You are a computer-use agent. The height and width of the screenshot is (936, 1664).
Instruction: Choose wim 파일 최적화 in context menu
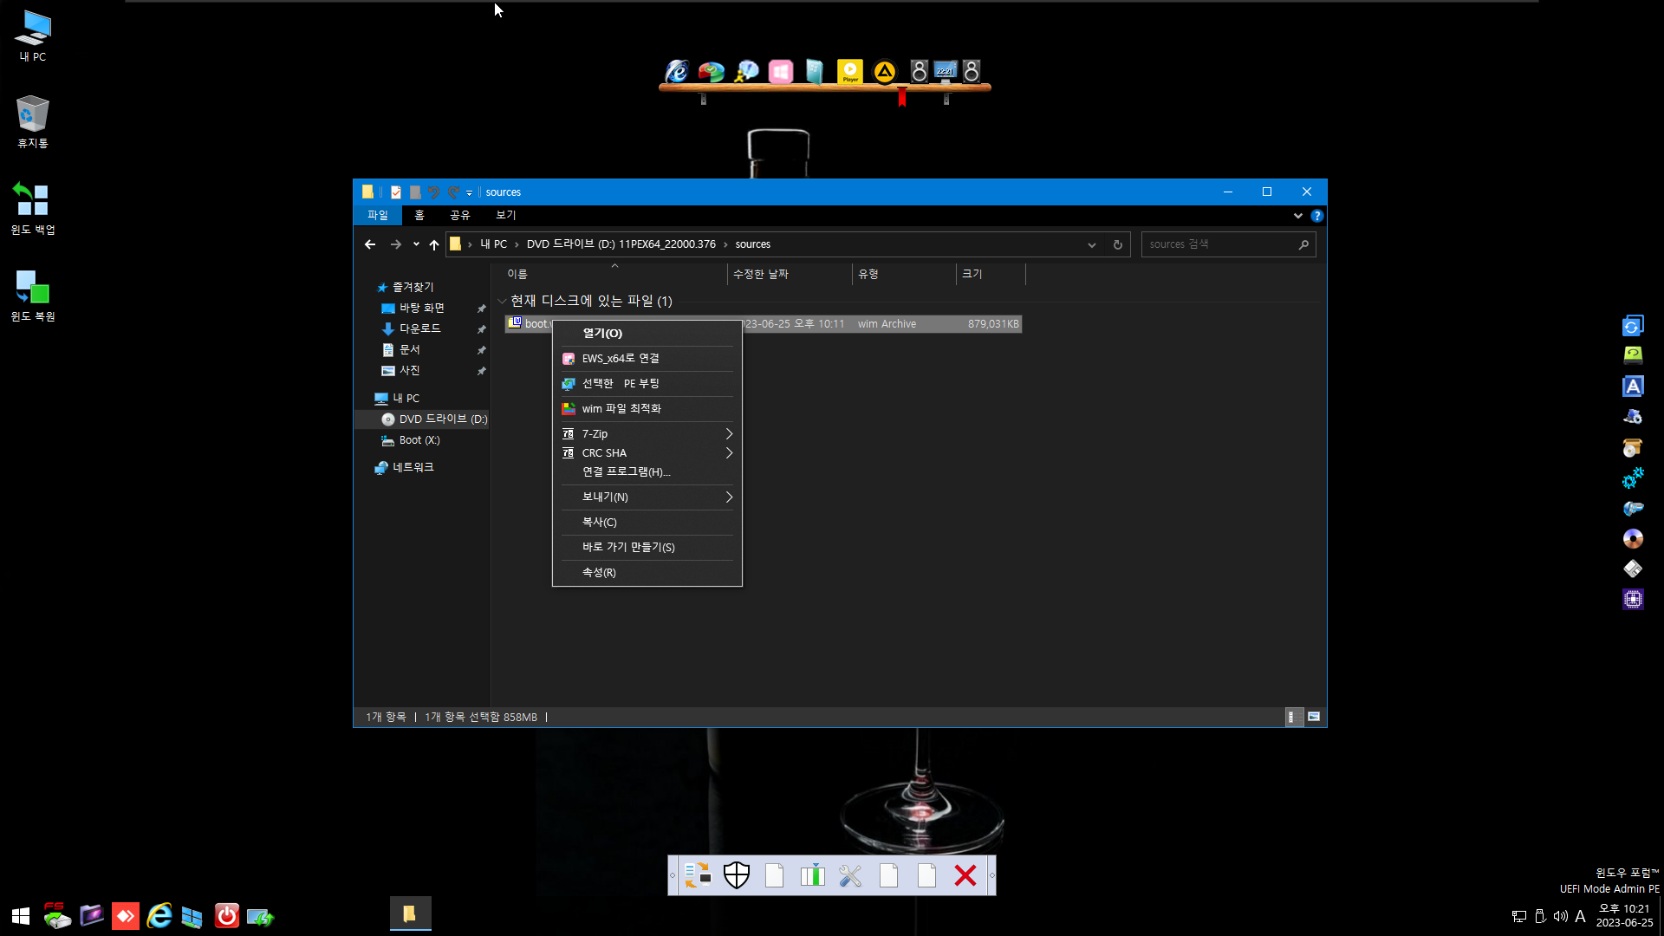coord(647,409)
